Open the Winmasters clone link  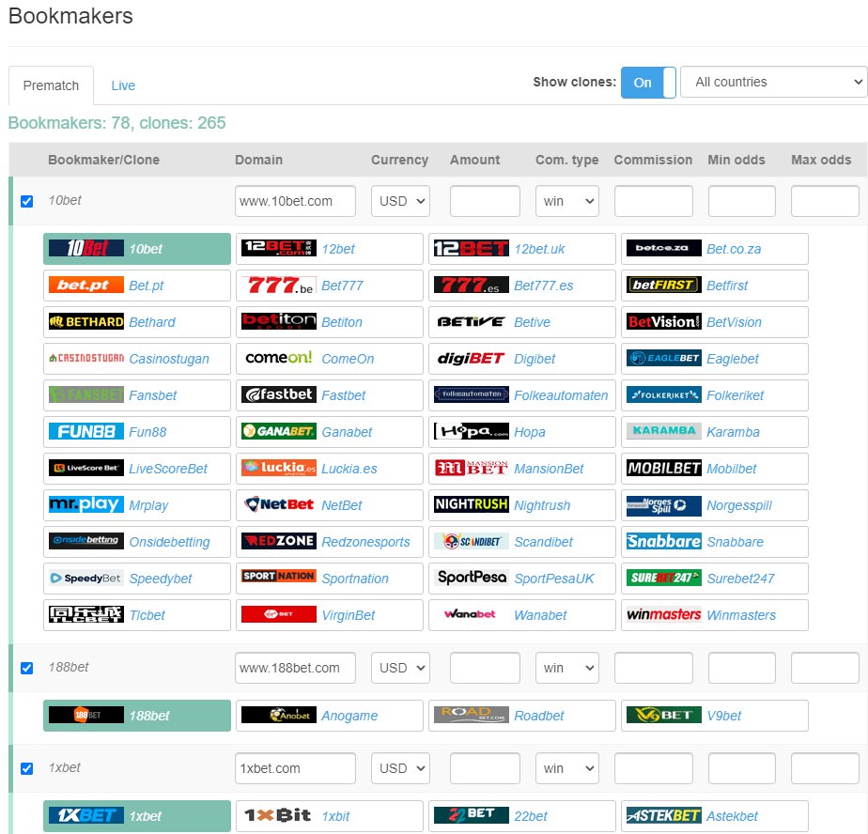pos(741,615)
